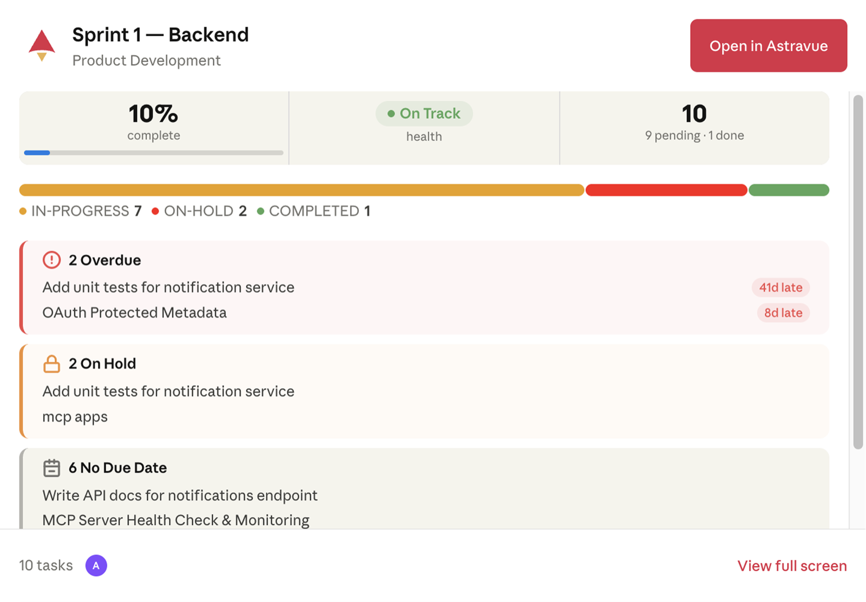Click the 'ON-HOLD 2' legend item
The image size is (866, 602).
tap(199, 211)
